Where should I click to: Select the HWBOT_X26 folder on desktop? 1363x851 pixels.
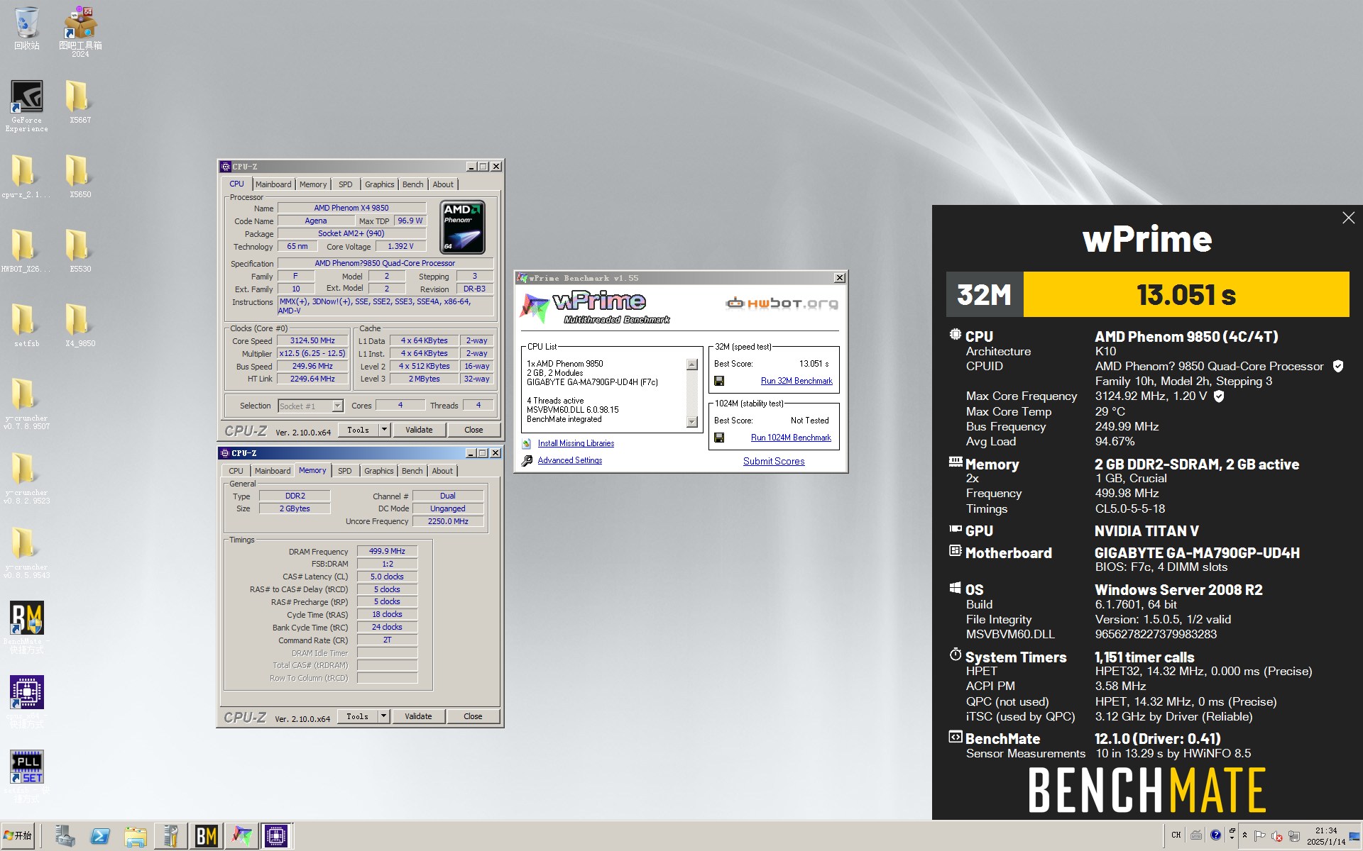click(x=26, y=250)
